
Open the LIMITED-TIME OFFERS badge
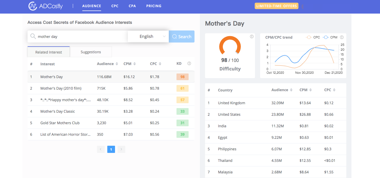pyautogui.click(x=277, y=6)
